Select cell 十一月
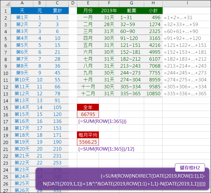The image size is (211, 193). (88, 87)
